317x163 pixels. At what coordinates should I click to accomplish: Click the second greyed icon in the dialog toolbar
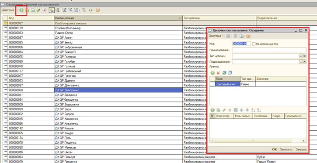pyautogui.click(x=236, y=36)
